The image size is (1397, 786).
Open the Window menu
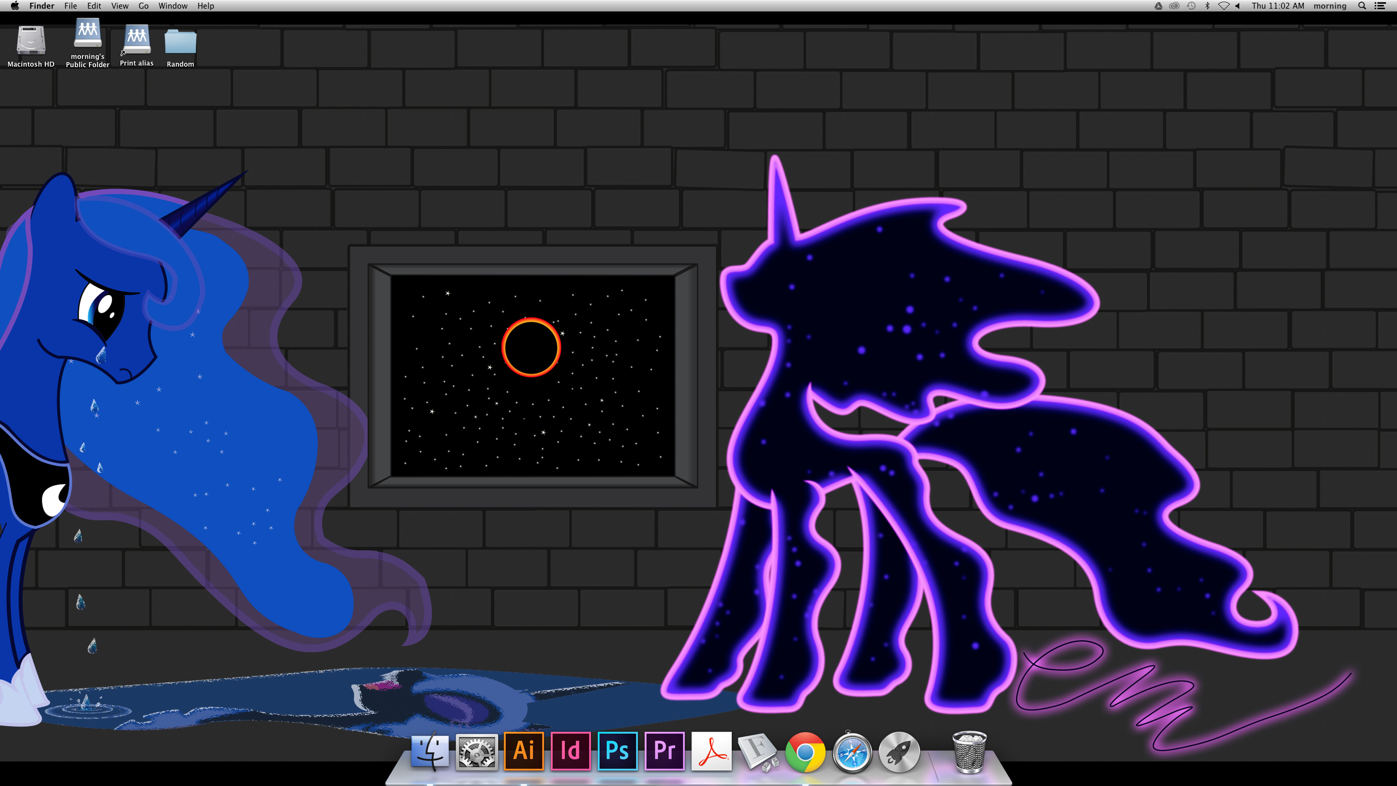point(173,6)
